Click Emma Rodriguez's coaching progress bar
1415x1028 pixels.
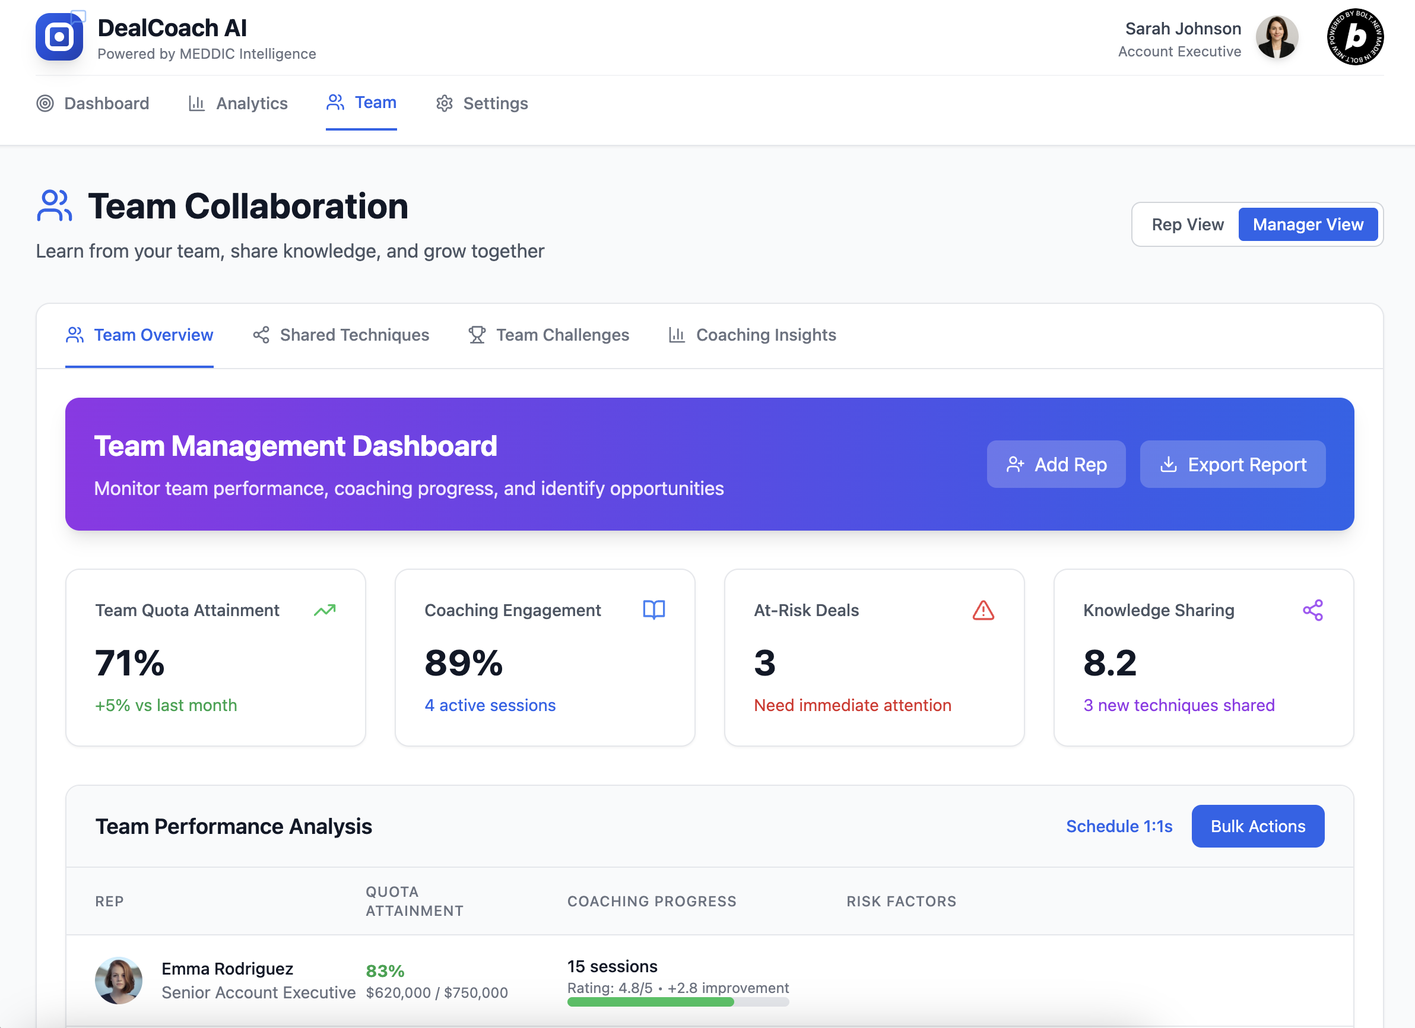pos(678,1002)
